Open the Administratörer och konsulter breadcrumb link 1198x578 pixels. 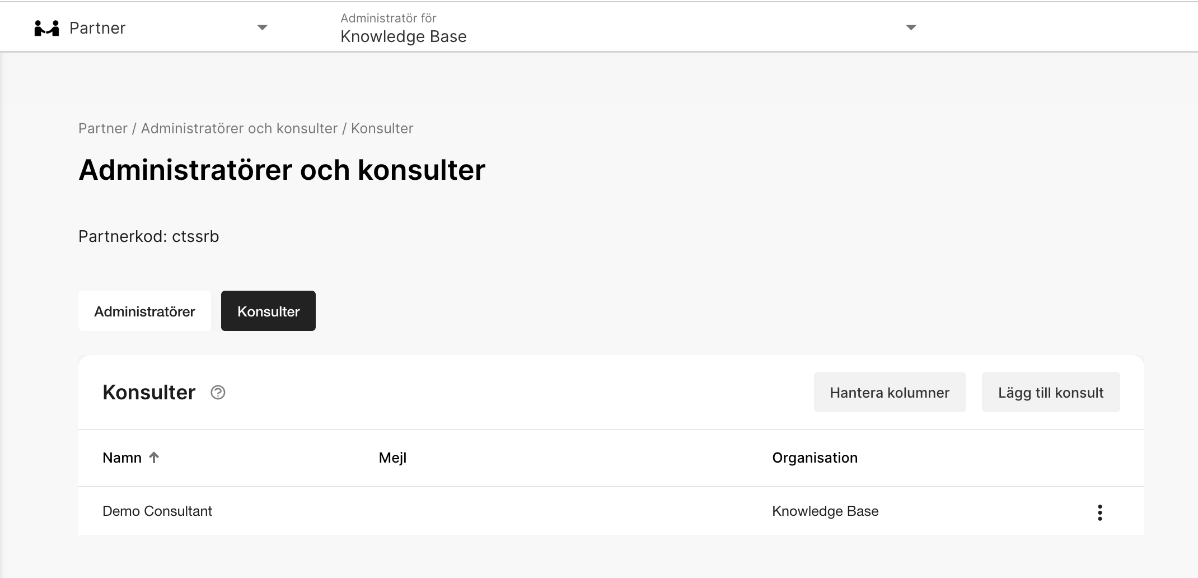pyautogui.click(x=239, y=128)
